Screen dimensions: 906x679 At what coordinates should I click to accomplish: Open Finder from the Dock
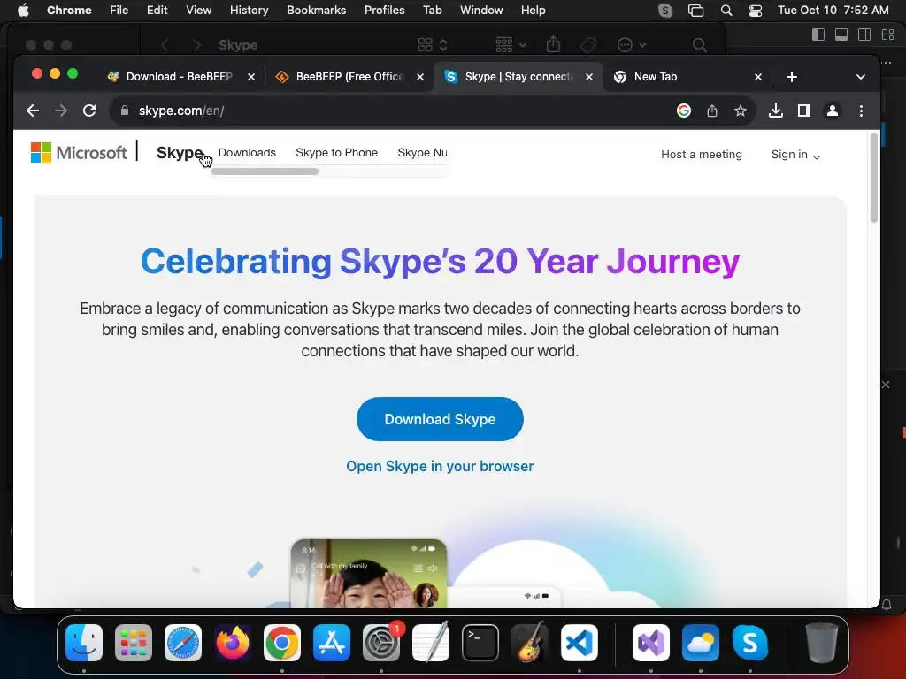(x=84, y=643)
